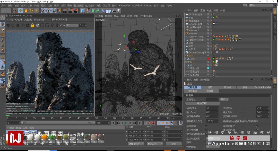Open the 厘米 unit dropdown
This screenshot has height=151, width=278.
click(224, 99)
